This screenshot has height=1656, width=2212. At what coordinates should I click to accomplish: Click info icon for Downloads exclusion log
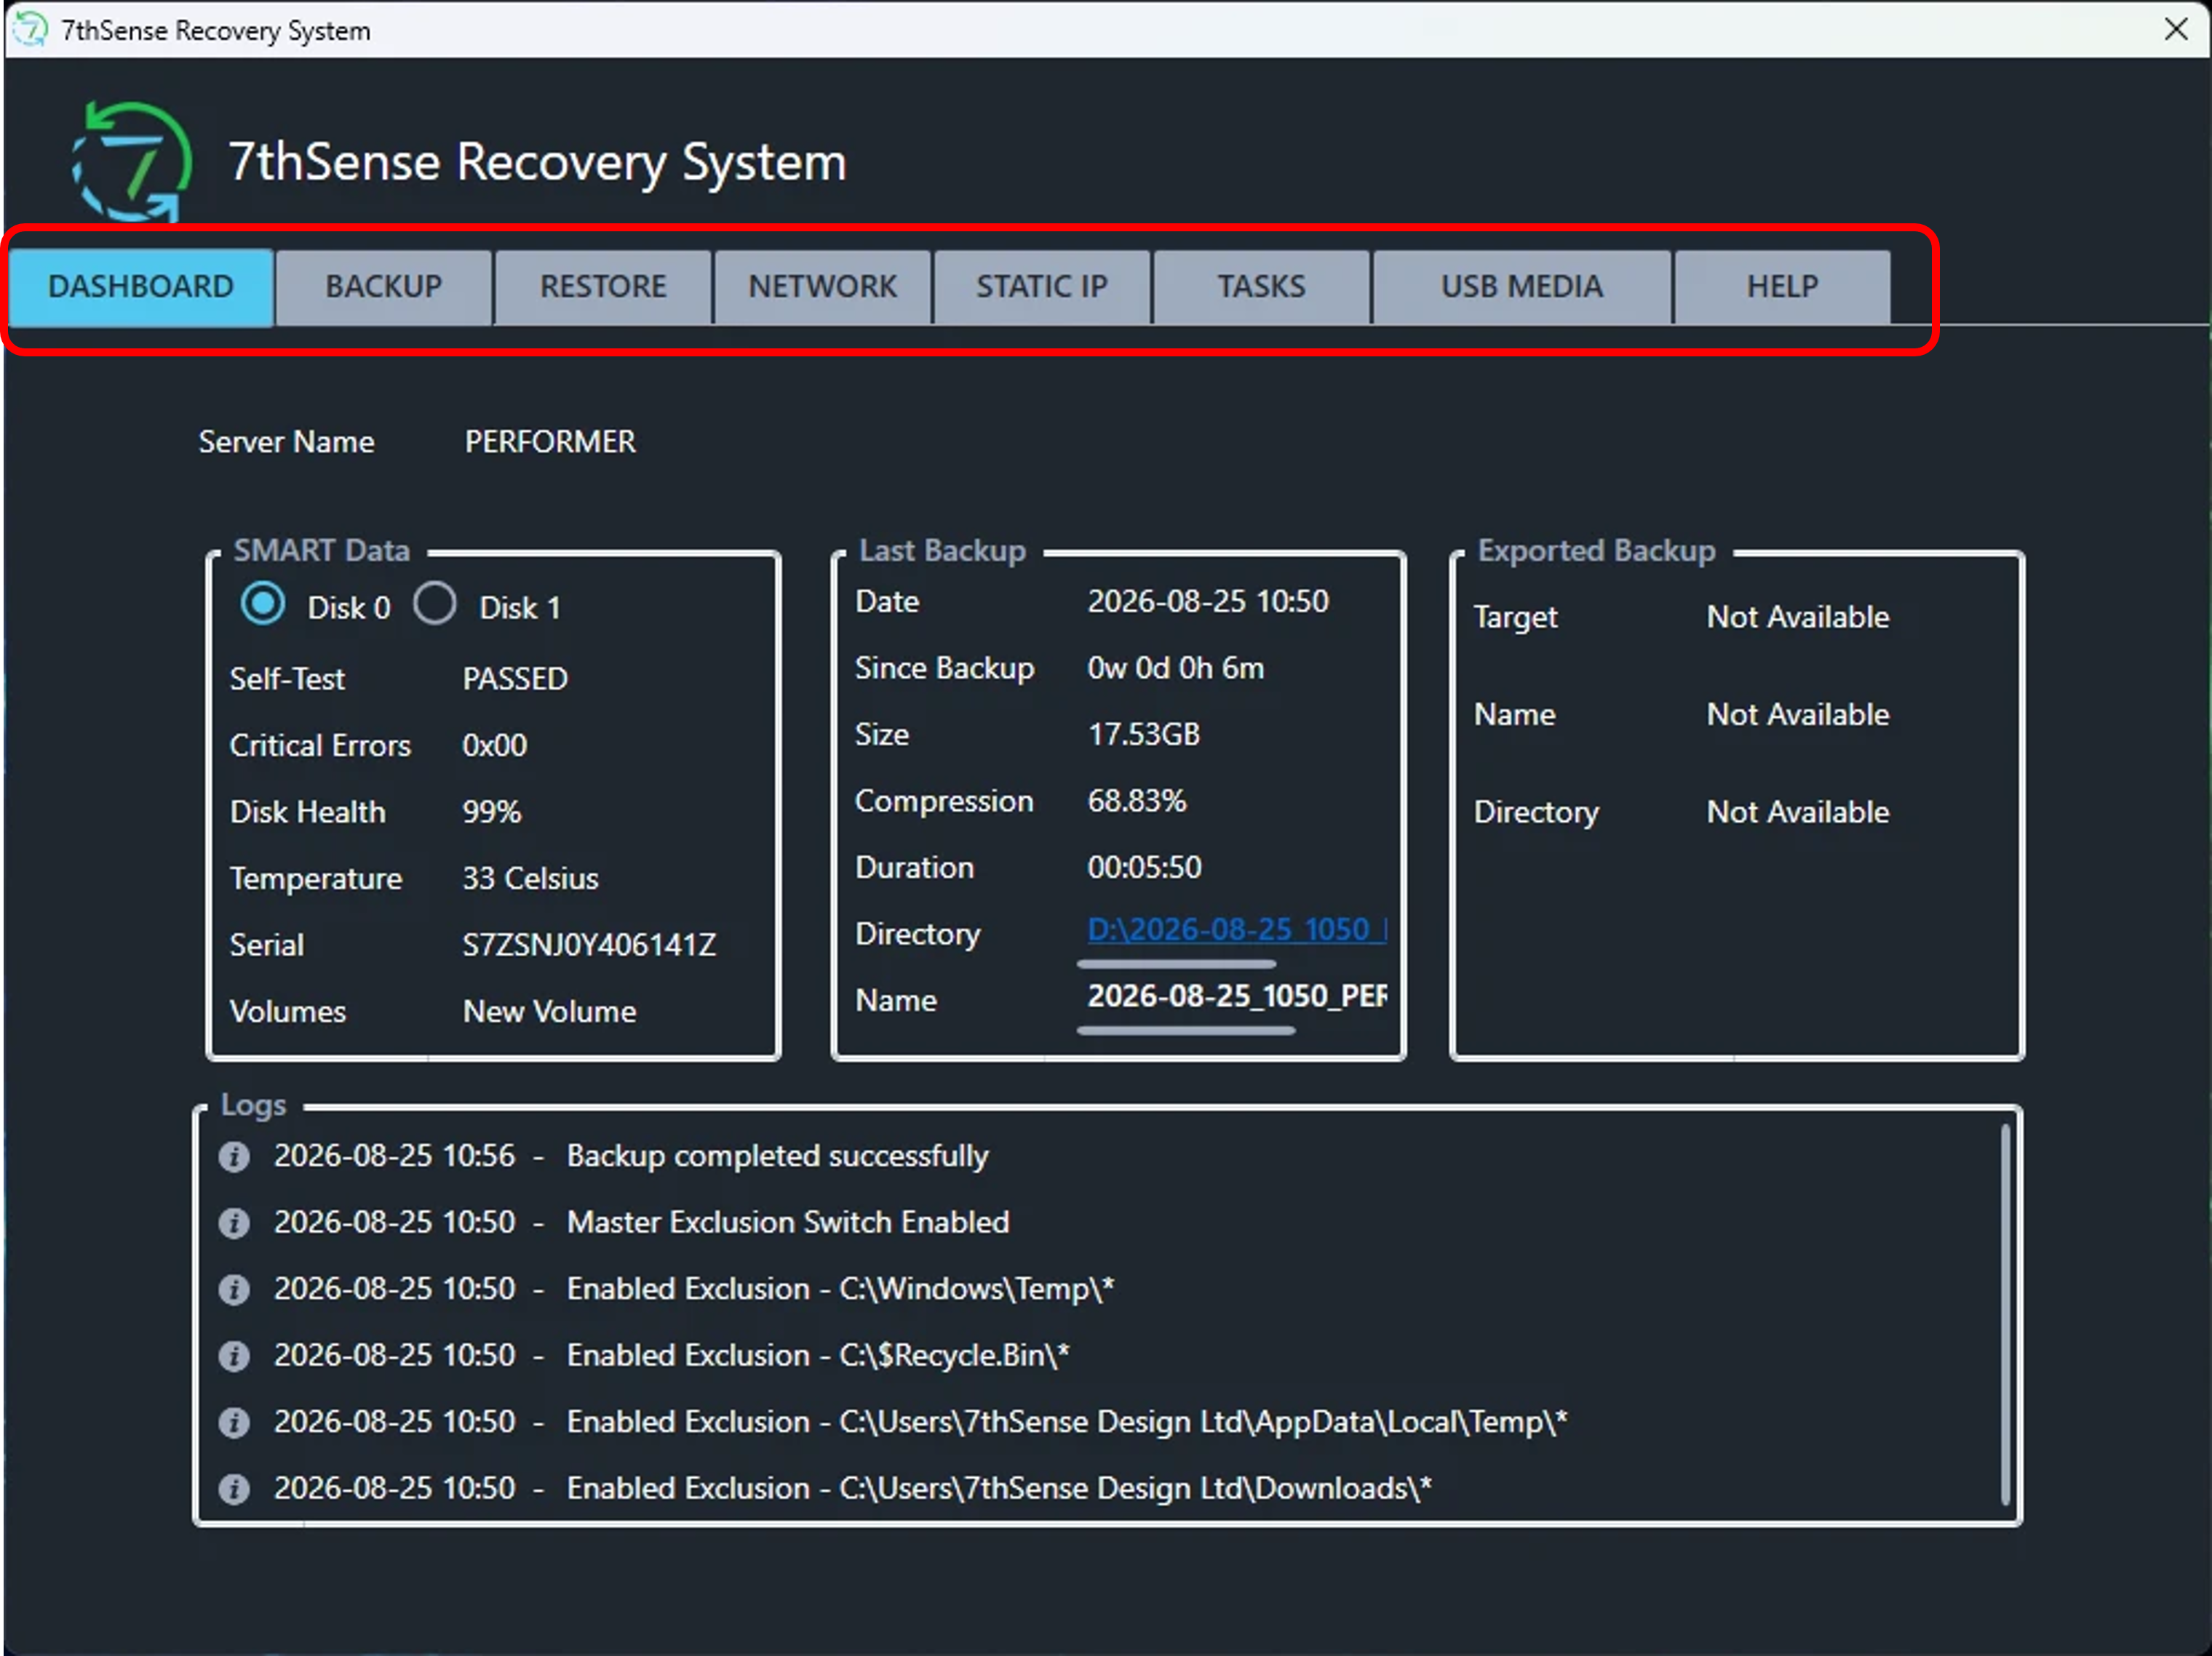(x=234, y=1489)
